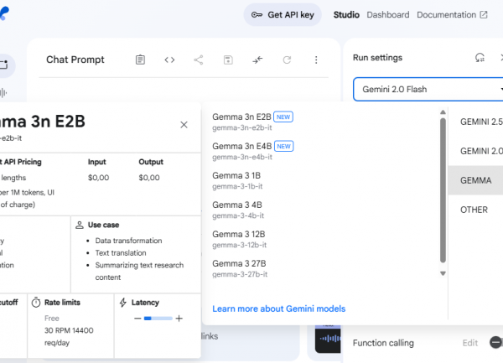Choose the GEMINI 2.5 category
503x363 pixels.
475,122
